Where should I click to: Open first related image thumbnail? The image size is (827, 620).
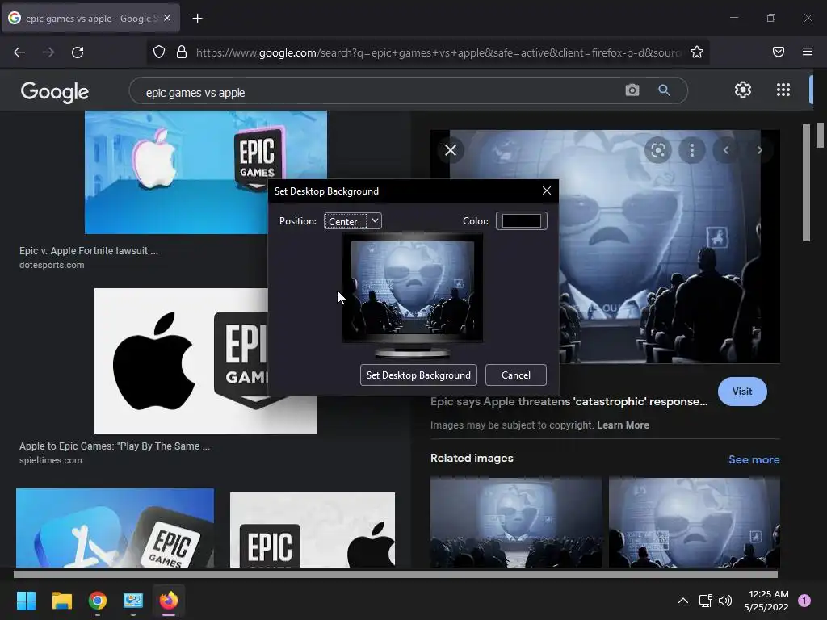tap(516, 522)
